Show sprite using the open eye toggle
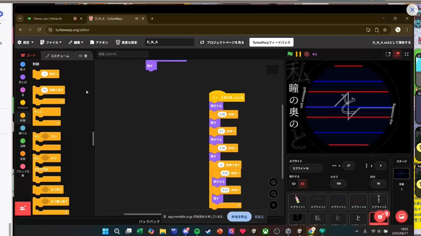 click(294, 183)
